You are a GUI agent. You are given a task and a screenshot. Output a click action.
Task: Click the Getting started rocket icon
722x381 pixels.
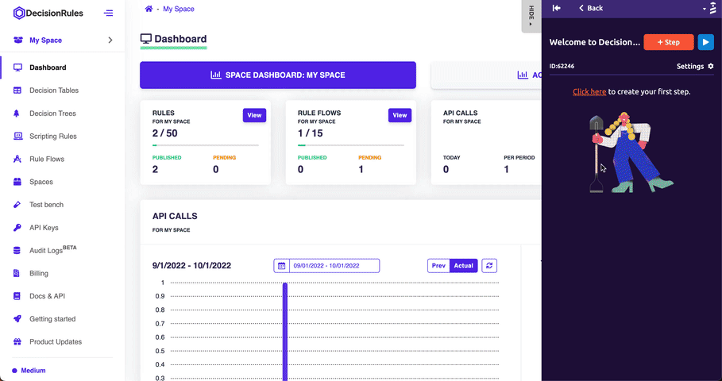(x=17, y=319)
